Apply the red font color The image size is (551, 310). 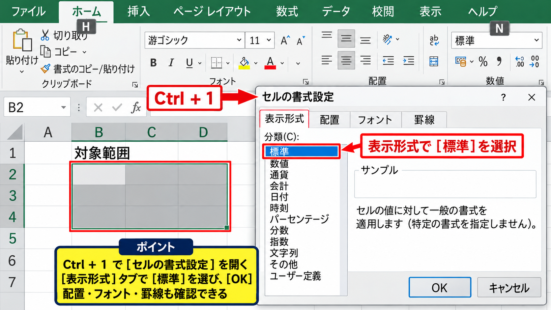270,63
